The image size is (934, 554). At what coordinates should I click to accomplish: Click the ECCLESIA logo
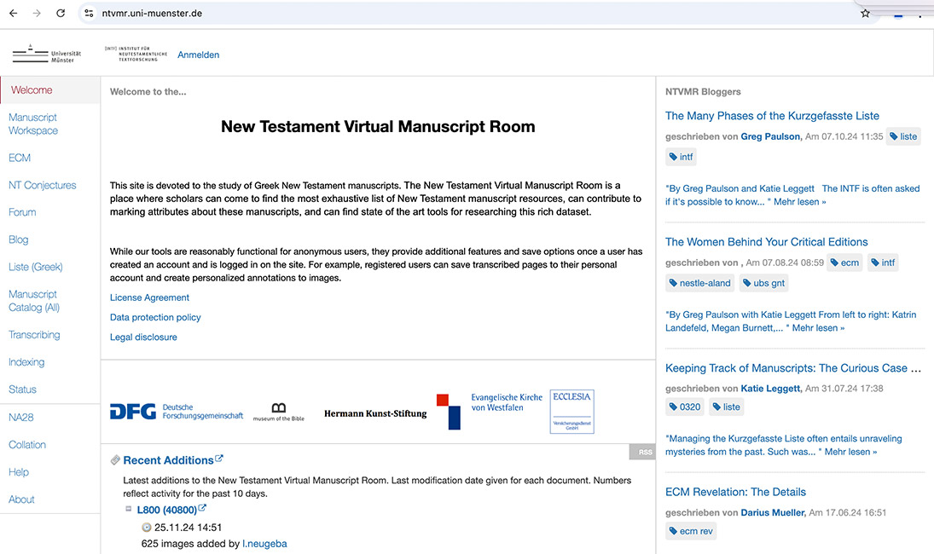571,410
